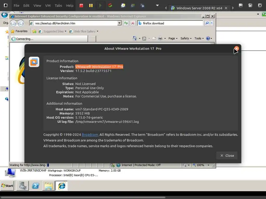
Task: Click the revert snapshot icon
Action: [x=133, y=5]
